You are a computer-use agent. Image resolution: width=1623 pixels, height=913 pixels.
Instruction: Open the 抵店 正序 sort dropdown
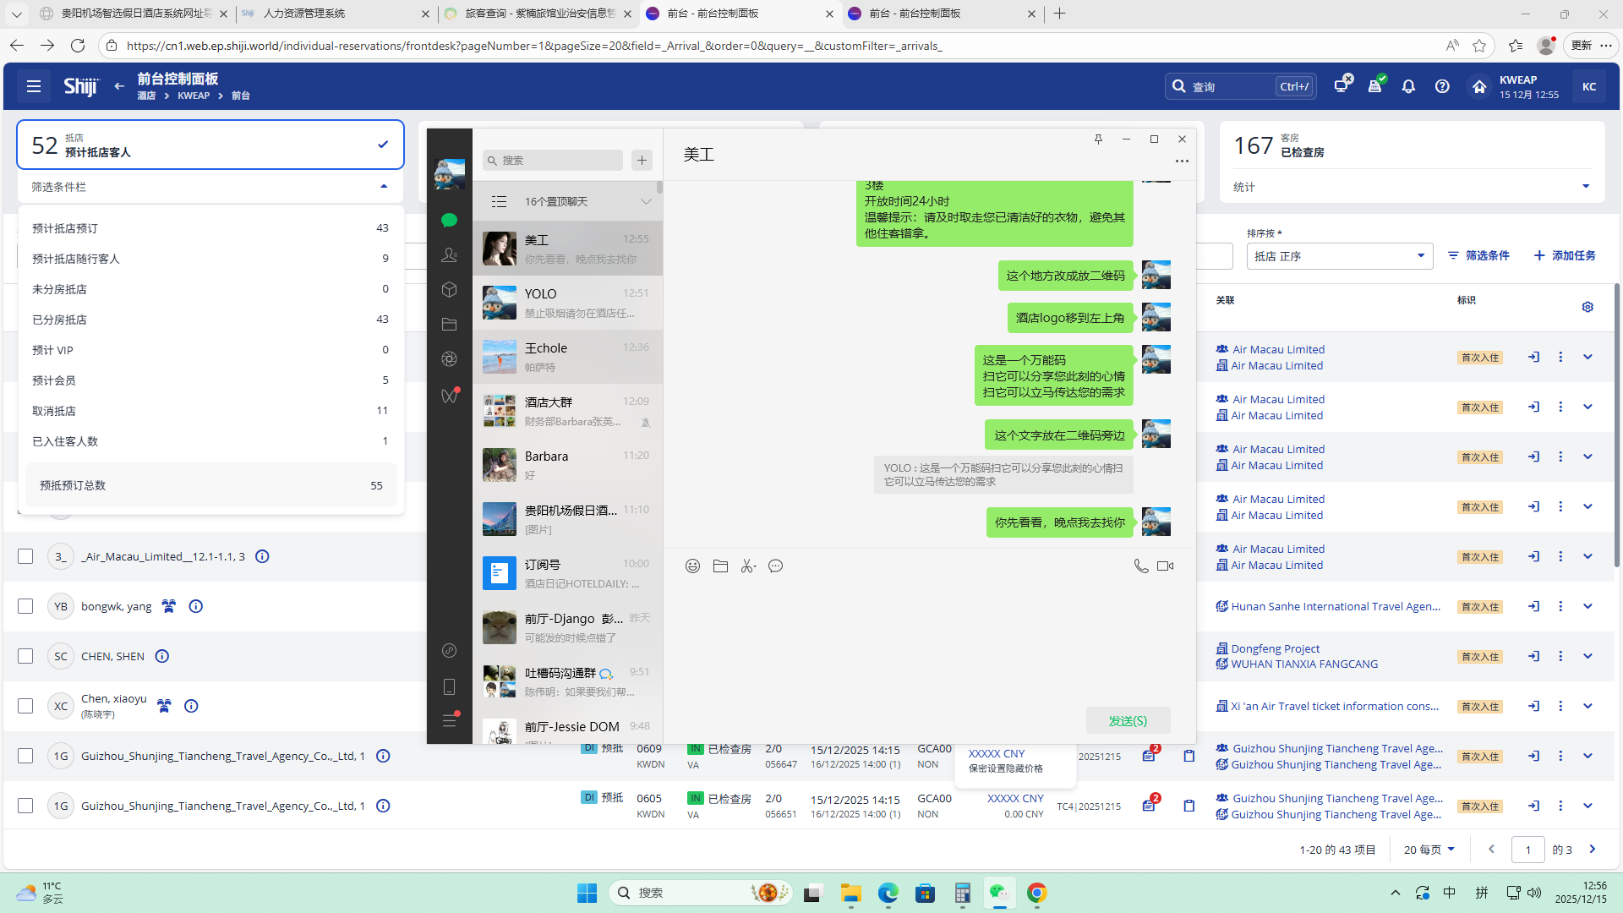point(1339,256)
